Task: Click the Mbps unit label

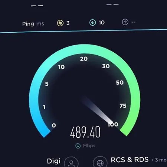Action: pyautogui.click(x=89, y=146)
